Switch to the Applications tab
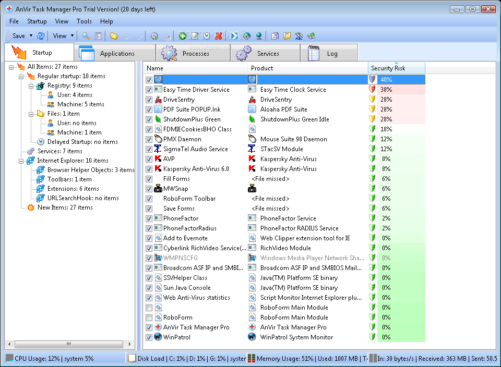The image size is (501, 367). coord(114,53)
